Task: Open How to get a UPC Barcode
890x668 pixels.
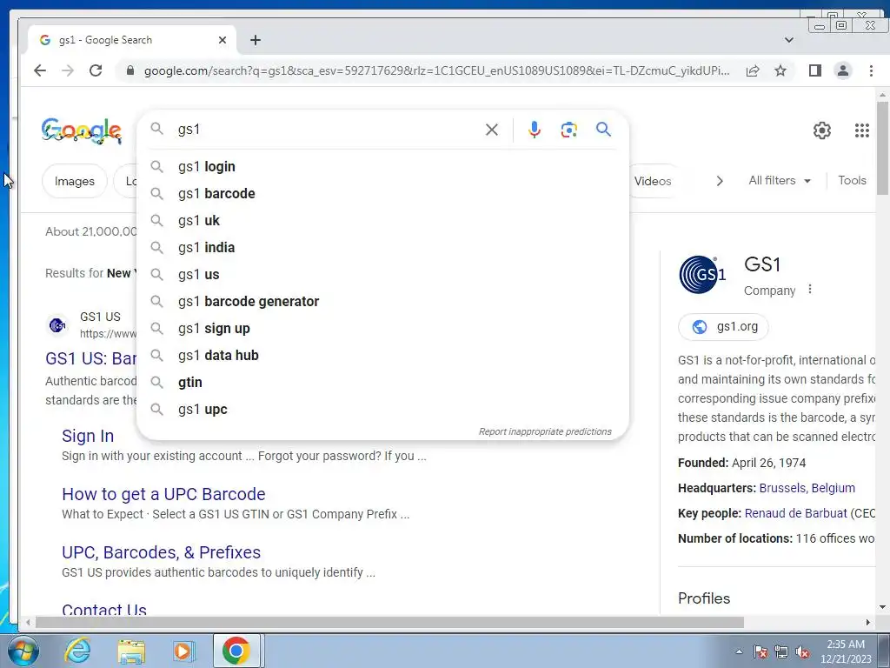Action: [x=163, y=494]
